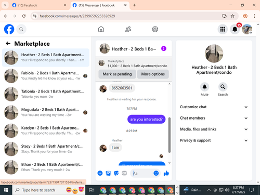Click the browser address bar URL
260x195 pixels.
[77, 16]
